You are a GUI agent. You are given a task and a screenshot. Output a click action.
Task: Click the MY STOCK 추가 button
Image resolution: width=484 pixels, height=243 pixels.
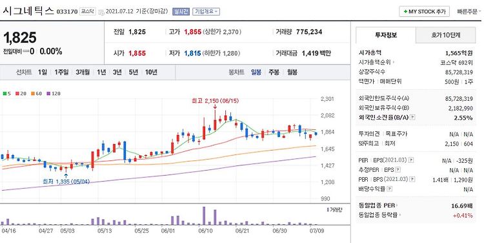[425, 12]
